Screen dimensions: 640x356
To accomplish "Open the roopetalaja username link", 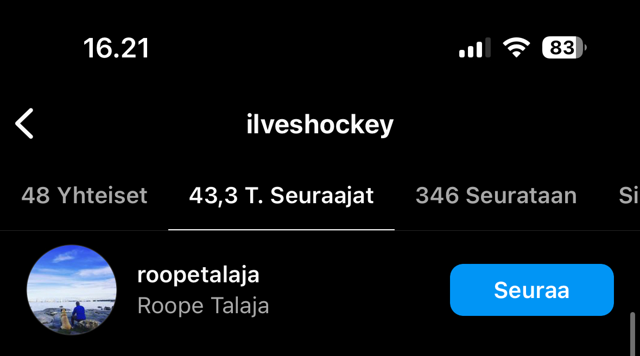I will [198, 275].
